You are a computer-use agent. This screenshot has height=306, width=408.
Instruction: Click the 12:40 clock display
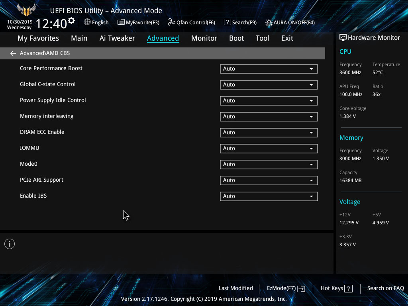click(51, 24)
